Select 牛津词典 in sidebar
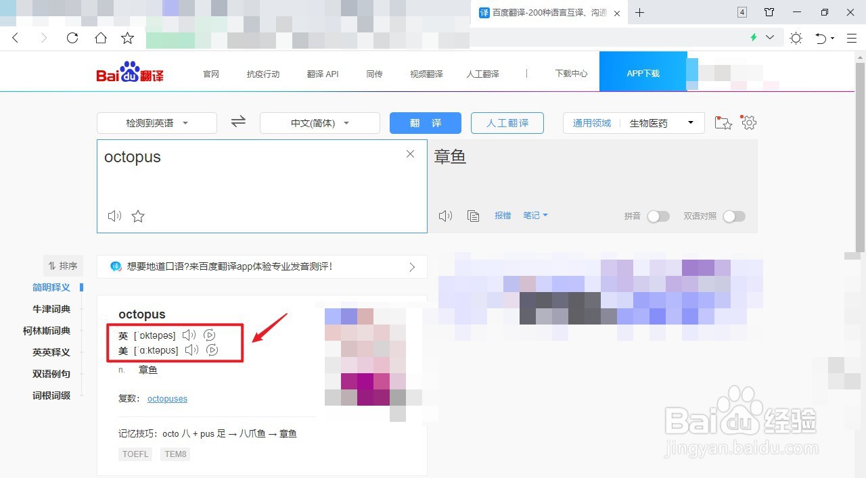This screenshot has height=478, width=866. coord(51,309)
